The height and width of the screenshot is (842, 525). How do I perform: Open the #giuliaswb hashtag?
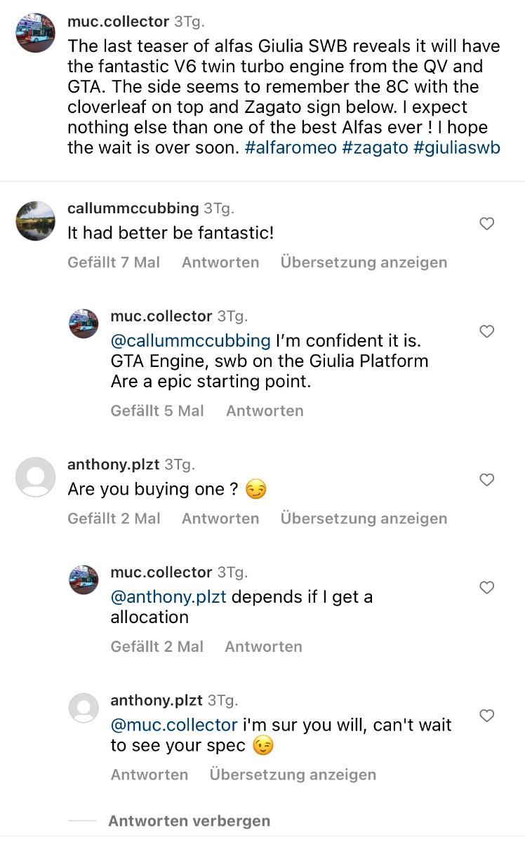pos(457,148)
